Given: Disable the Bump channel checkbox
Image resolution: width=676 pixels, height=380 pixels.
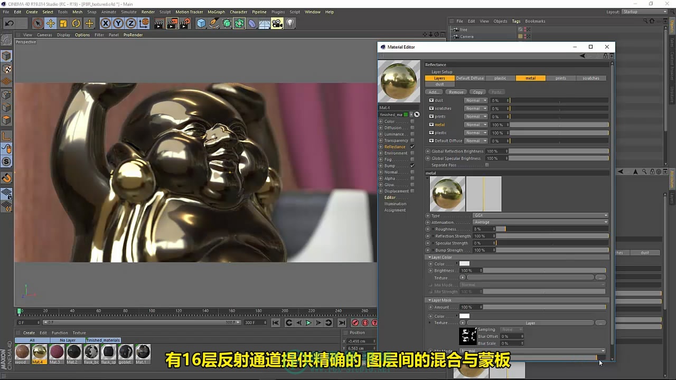Looking at the screenshot, I should point(412,166).
